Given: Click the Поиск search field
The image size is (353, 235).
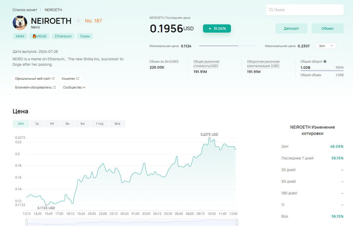Looking at the screenshot, I should click(305, 10).
